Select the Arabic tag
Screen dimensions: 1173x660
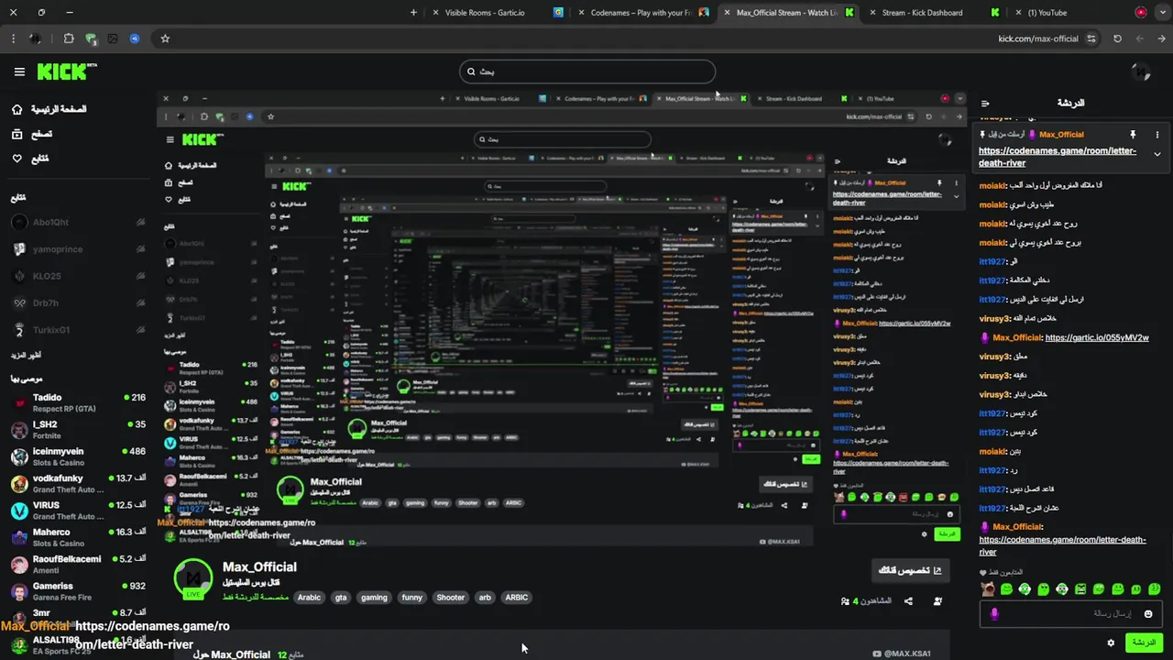[309, 598]
